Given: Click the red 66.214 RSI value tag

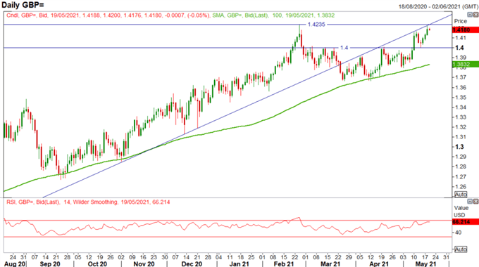Looking at the screenshot, I should pyautogui.click(x=465, y=222).
